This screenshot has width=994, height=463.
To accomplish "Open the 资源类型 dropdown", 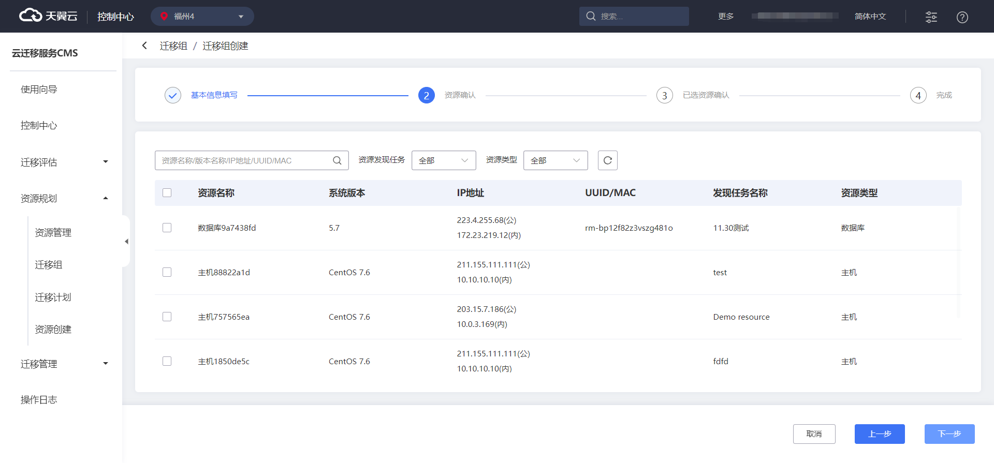I will (556, 160).
